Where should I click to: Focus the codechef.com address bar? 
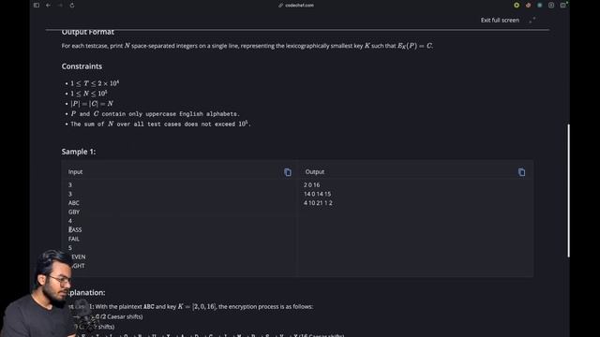(299, 6)
